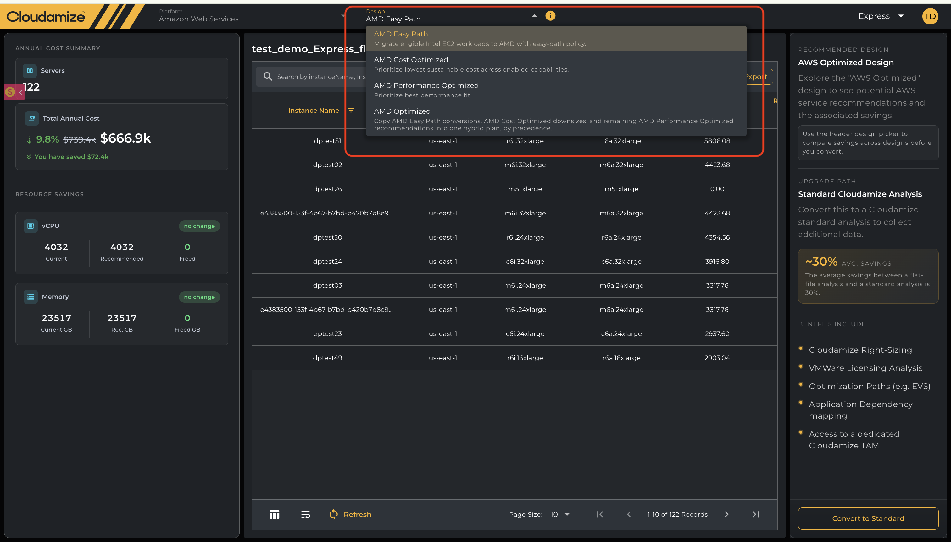Select the dptest03 row
This screenshot has width=951, height=542.
(514, 285)
